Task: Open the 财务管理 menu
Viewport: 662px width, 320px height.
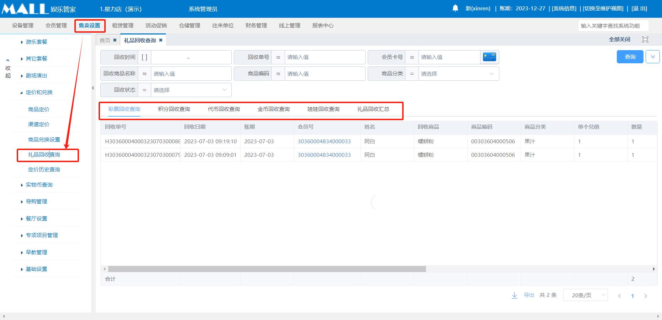Action: 256,26
